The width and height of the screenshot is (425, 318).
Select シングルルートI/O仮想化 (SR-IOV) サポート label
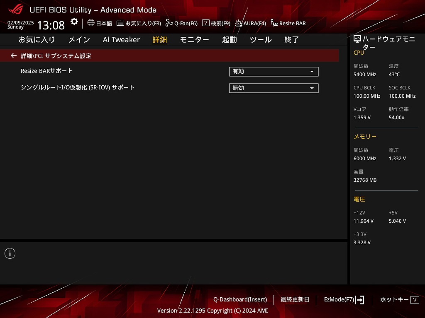pyautogui.click(x=78, y=87)
